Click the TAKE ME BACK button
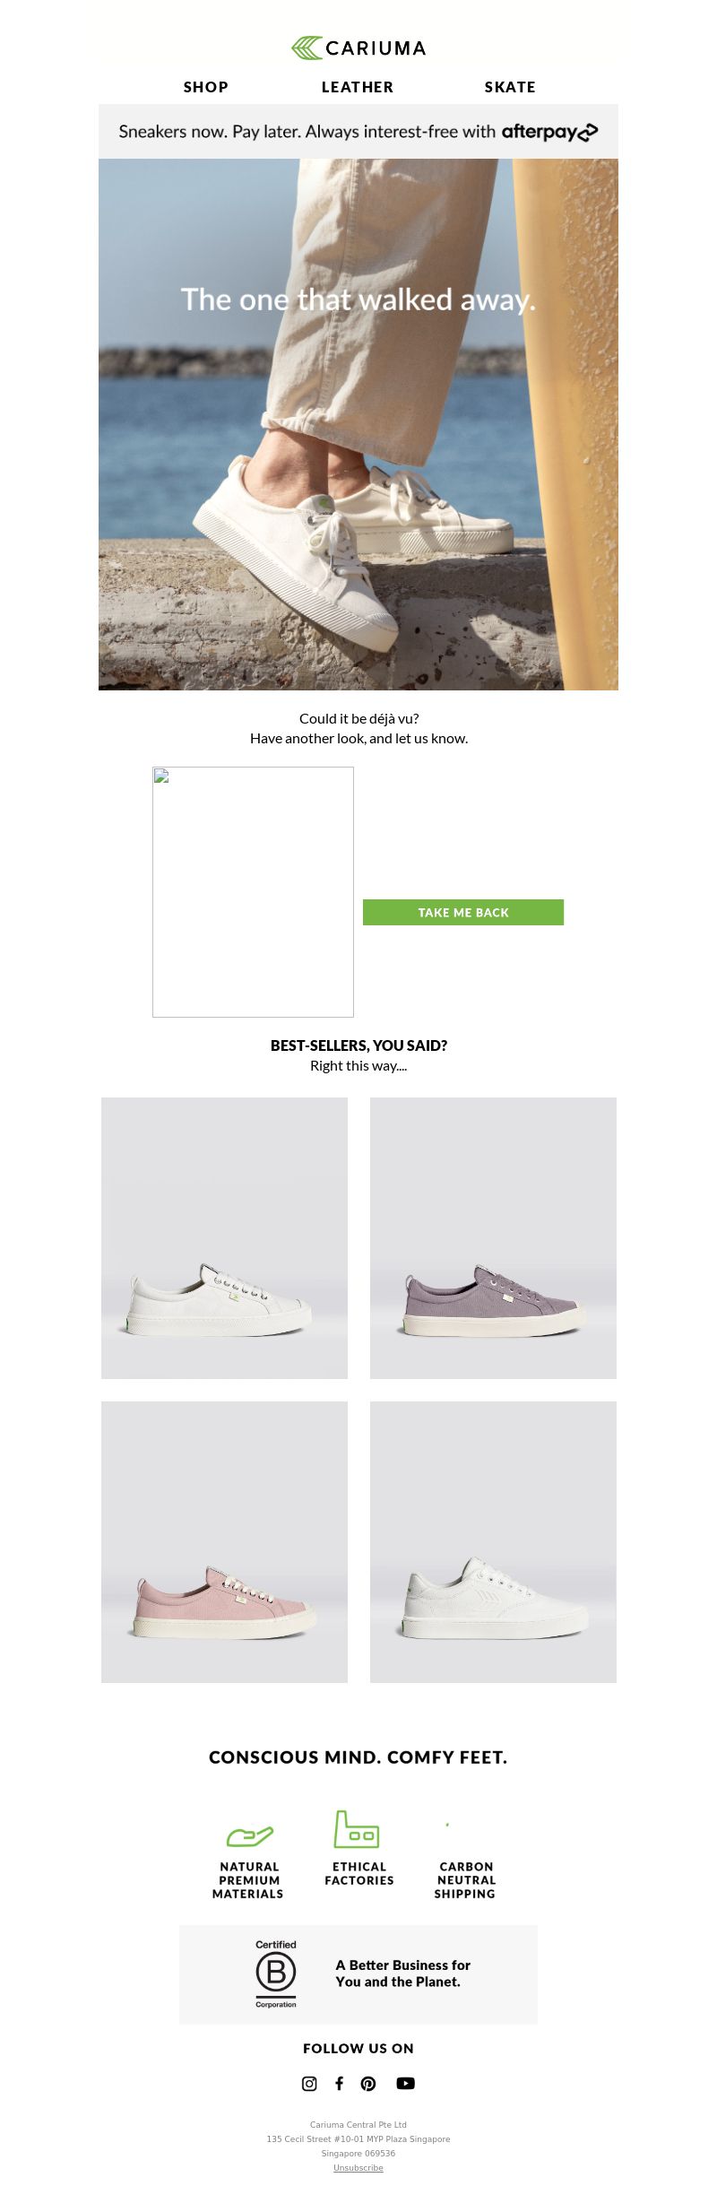The width and height of the screenshot is (717, 2212). pos(463,912)
